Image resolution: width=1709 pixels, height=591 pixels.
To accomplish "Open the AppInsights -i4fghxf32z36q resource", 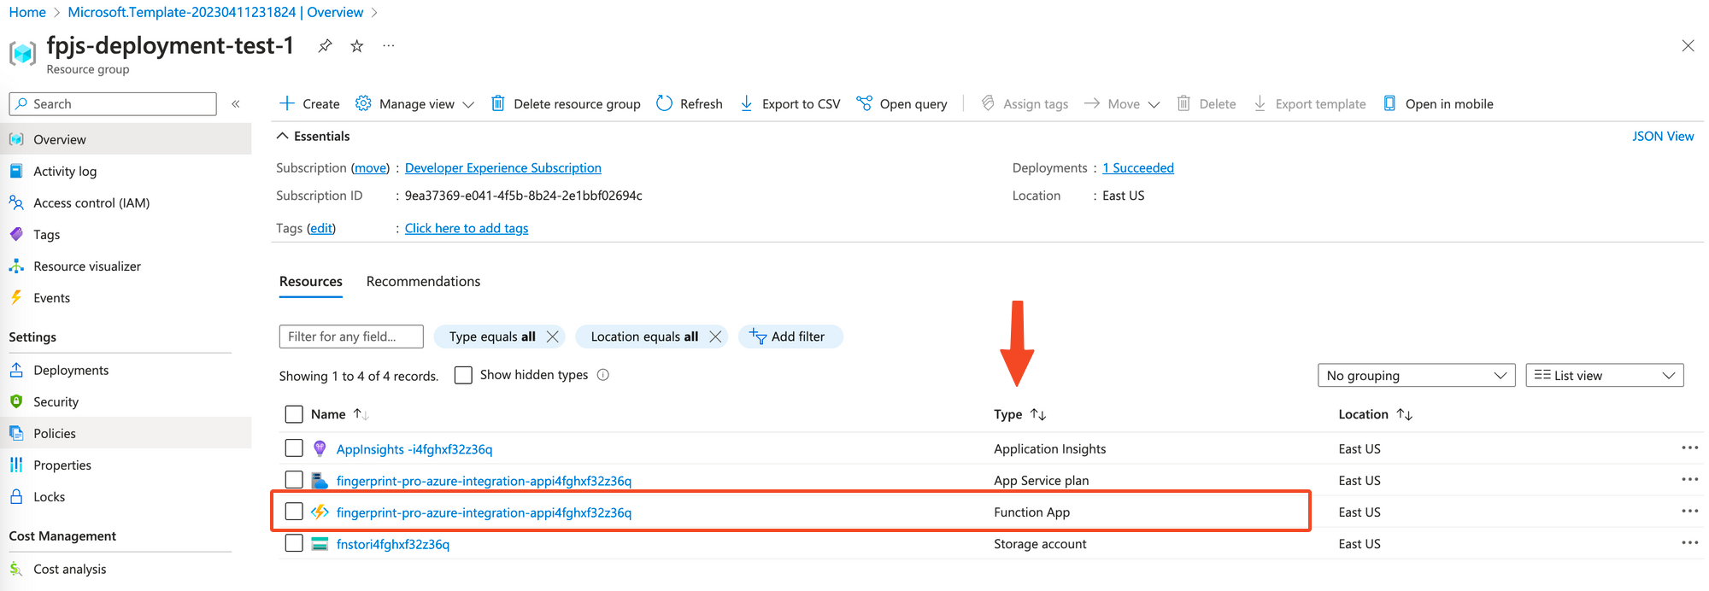I will [414, 449].
